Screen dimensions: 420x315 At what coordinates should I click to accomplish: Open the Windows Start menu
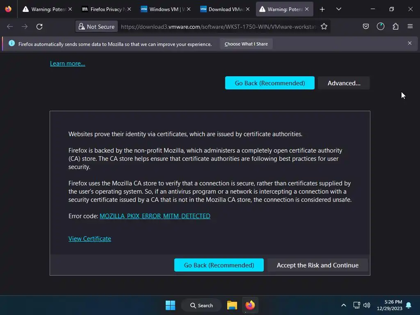[x=170, y=305]
